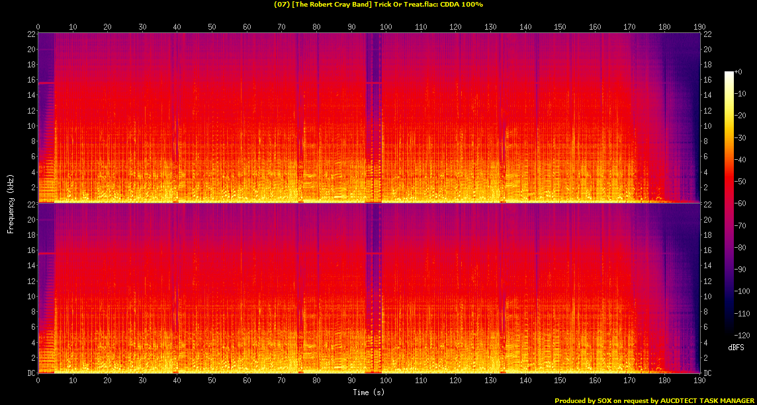757x405 pixels.
Task: Click the "Produced by SOX" footer text
Action: (x=652, y=400)
